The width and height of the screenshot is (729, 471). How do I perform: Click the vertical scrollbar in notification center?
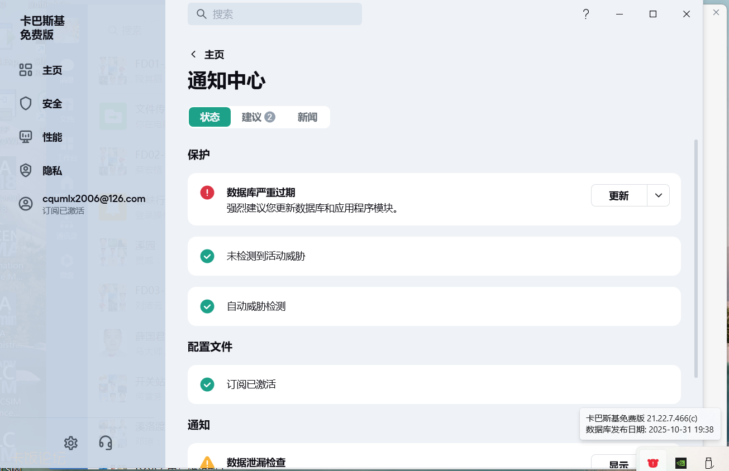[696, 257]
